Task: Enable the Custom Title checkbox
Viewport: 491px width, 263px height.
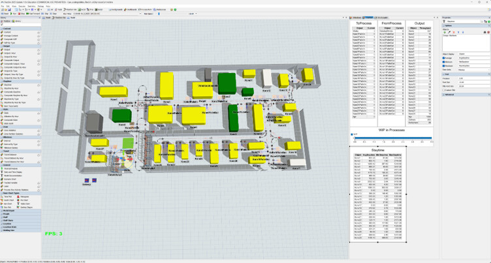Action: tap(444, 90)
